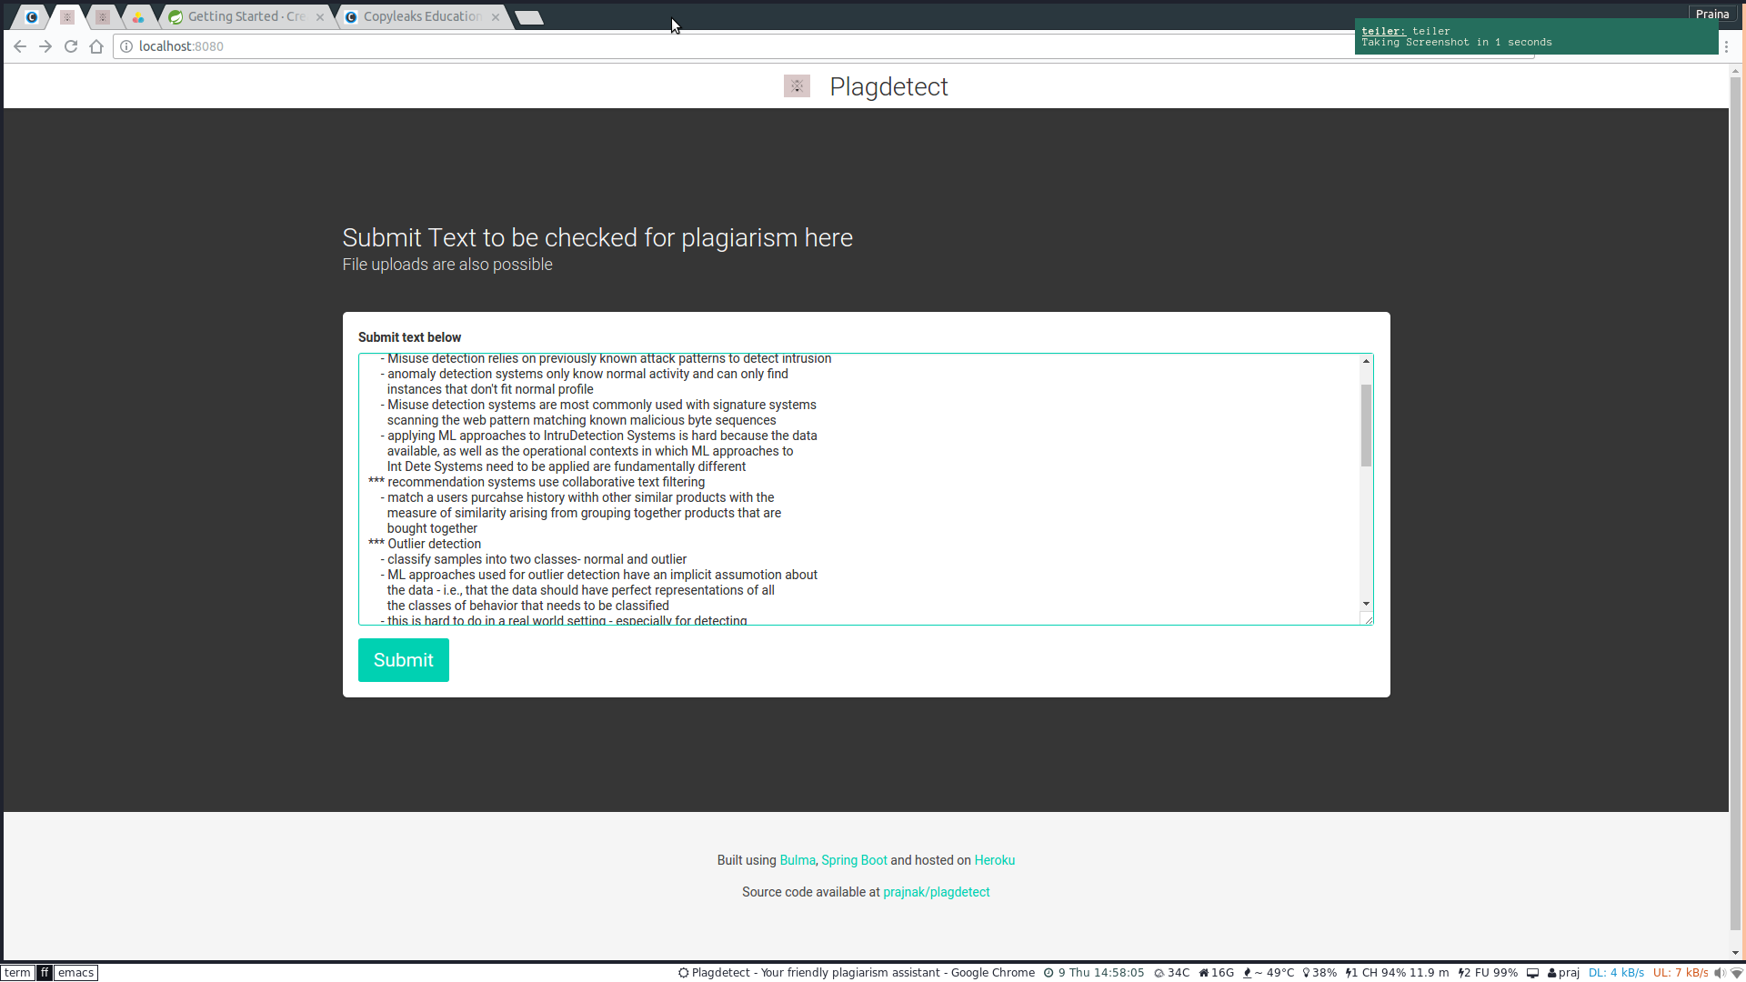Close the Getting Started tab

click(x=320, y=16)
